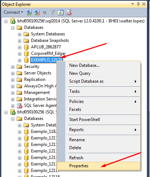
Task: Select the Database Snapshots folder
Action: tap(50, 40)
